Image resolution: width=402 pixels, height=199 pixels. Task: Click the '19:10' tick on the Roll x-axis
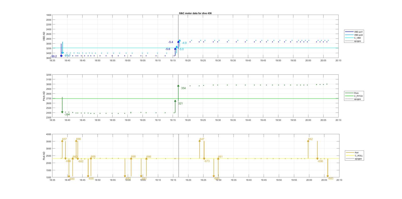point(158,180)
